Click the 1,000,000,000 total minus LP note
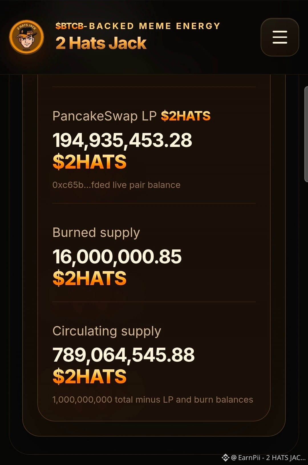The width and height of the screenshot is (308, 465). point(153,400)
